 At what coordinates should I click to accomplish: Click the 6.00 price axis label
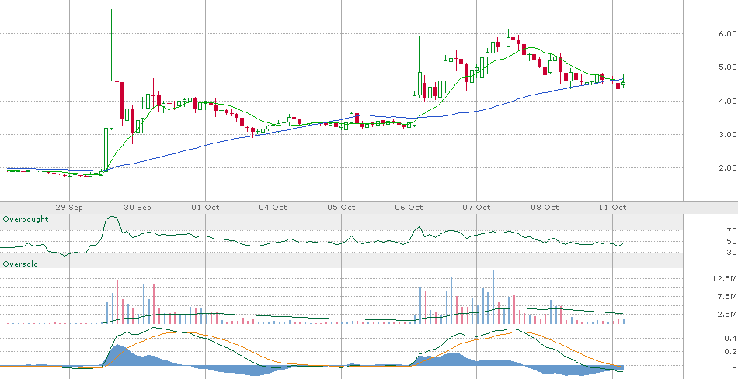click(728, 34)
